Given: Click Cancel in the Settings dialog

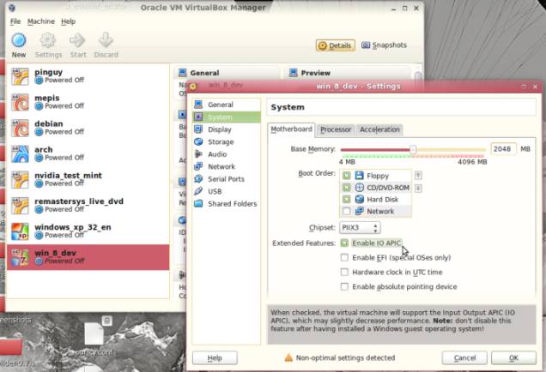Looking at the screenshot, I should pos(464,357).
